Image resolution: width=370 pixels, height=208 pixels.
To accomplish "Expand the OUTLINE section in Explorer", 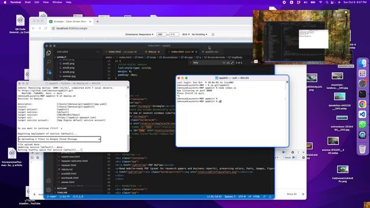I will click(x=62, y=188).
